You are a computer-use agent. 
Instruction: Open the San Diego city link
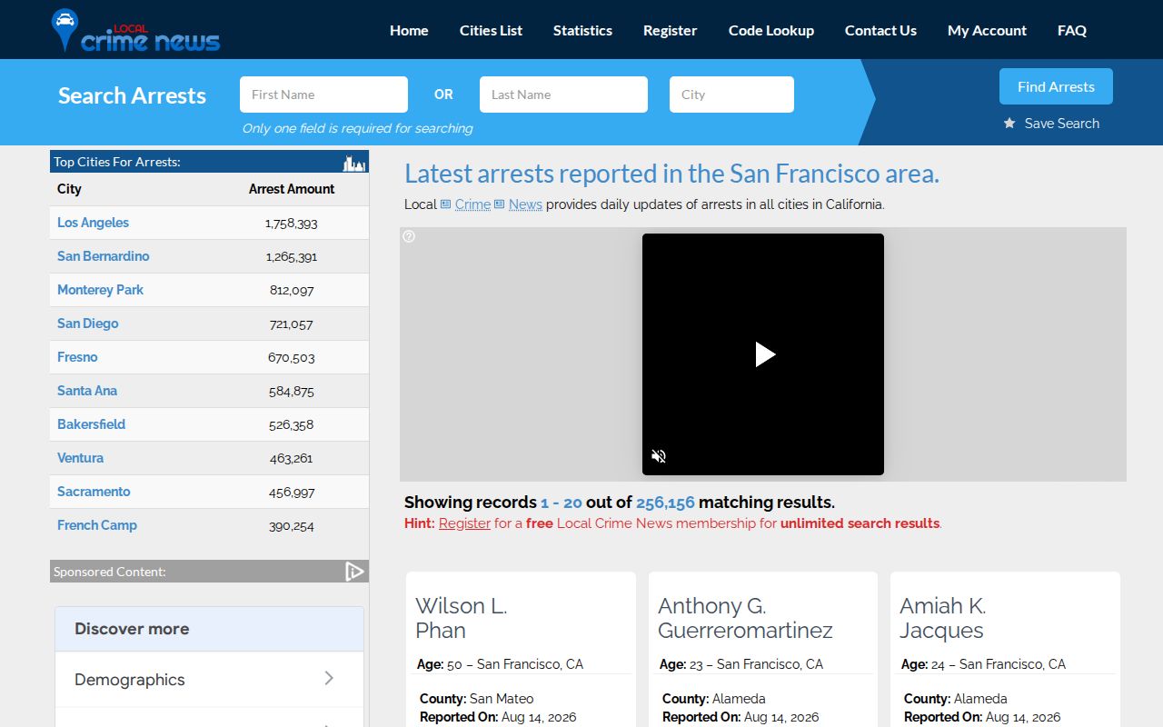click(x=87, y=324)
